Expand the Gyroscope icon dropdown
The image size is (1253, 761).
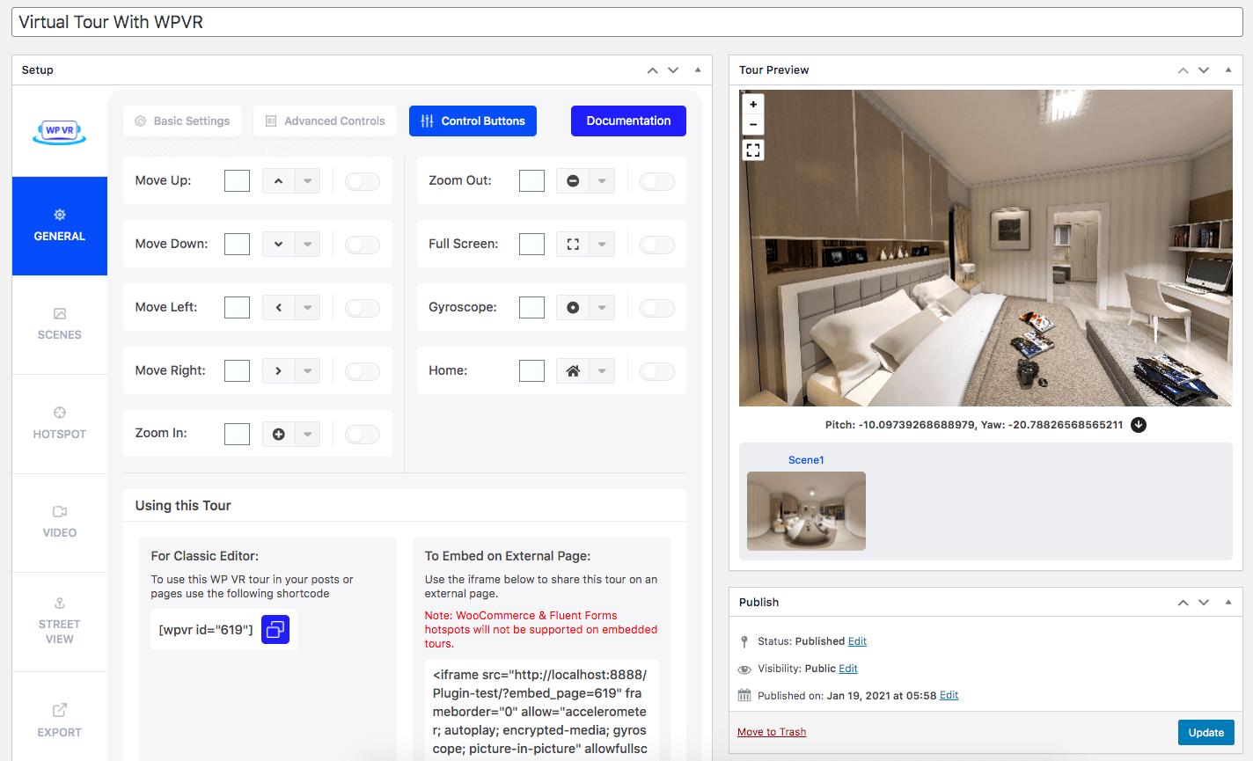(x=601, y=308)
